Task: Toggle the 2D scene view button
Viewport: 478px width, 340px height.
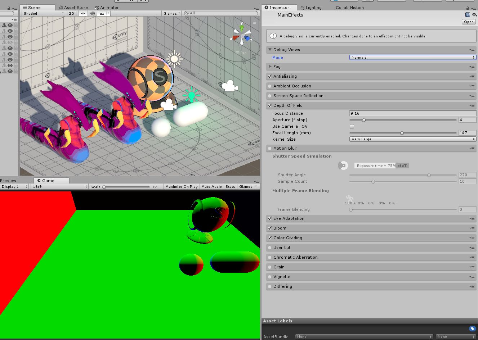Action: click(x=71, y=13)
